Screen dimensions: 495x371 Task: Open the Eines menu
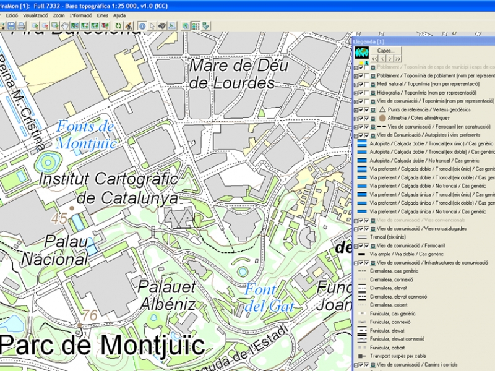click(x=102, y=15)
